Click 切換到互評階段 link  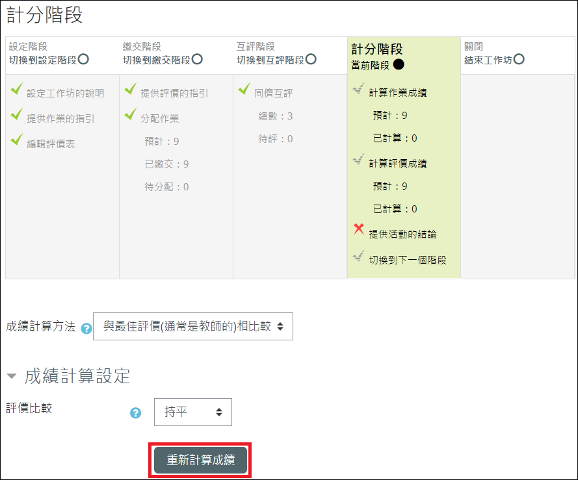[x=270, y=60]
